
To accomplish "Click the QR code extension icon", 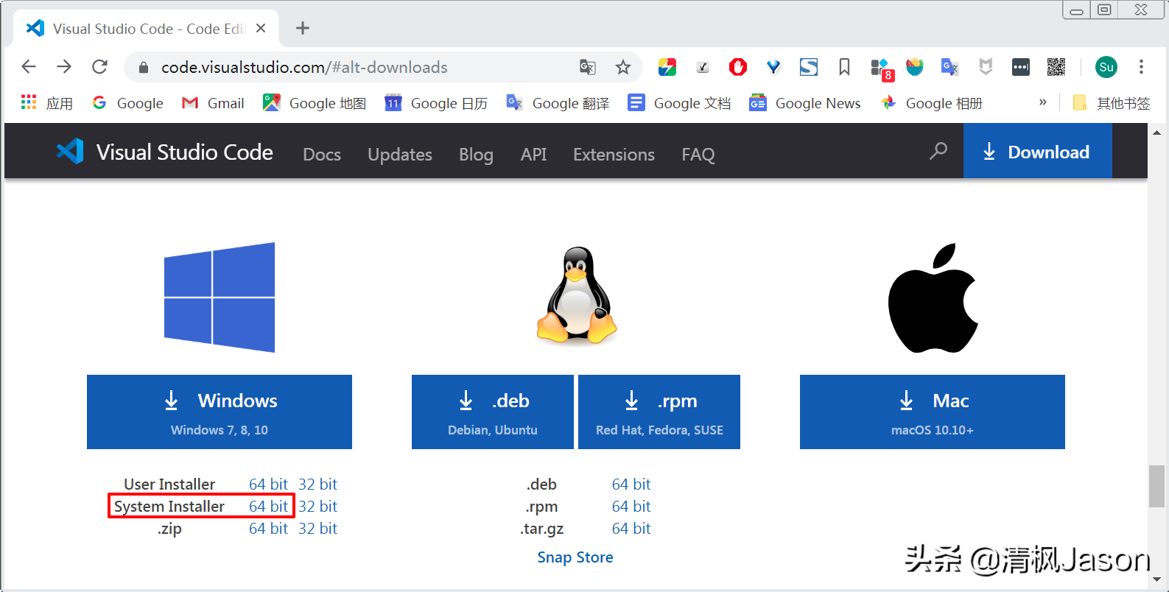I will click(1056, 67).
